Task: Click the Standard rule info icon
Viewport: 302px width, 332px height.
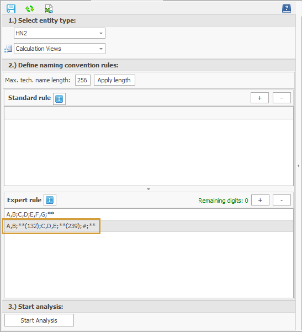Action: pyautogui.click(x=59, y=99)
